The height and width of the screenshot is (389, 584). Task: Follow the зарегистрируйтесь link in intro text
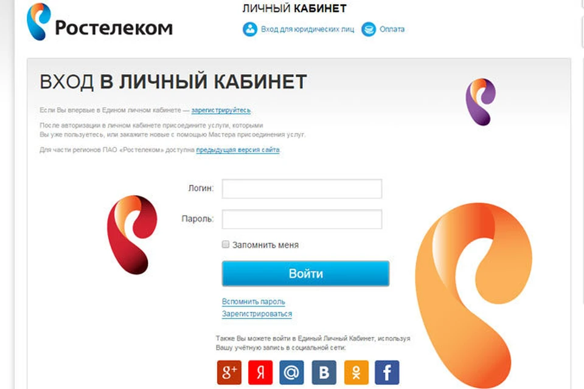pos(221,110)
